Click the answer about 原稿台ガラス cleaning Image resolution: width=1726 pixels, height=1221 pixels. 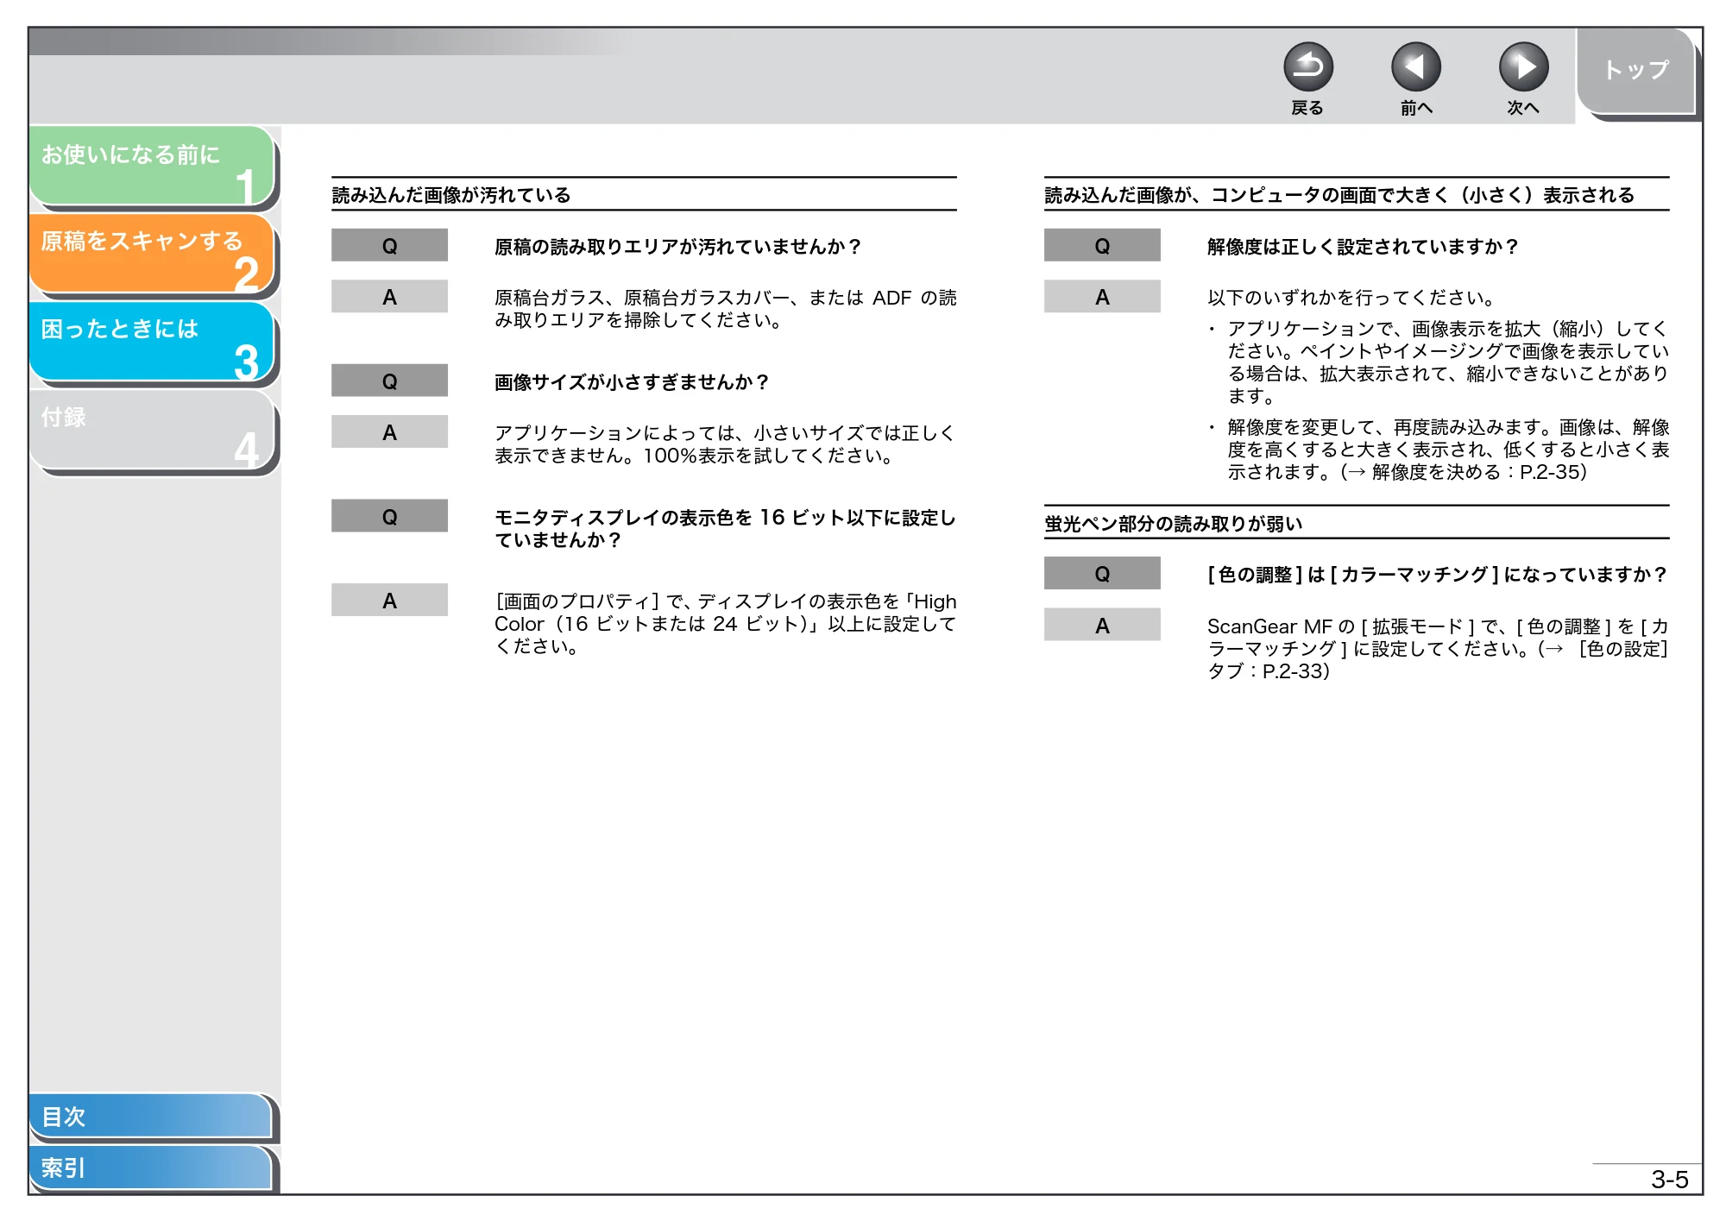tap(725, 309)
